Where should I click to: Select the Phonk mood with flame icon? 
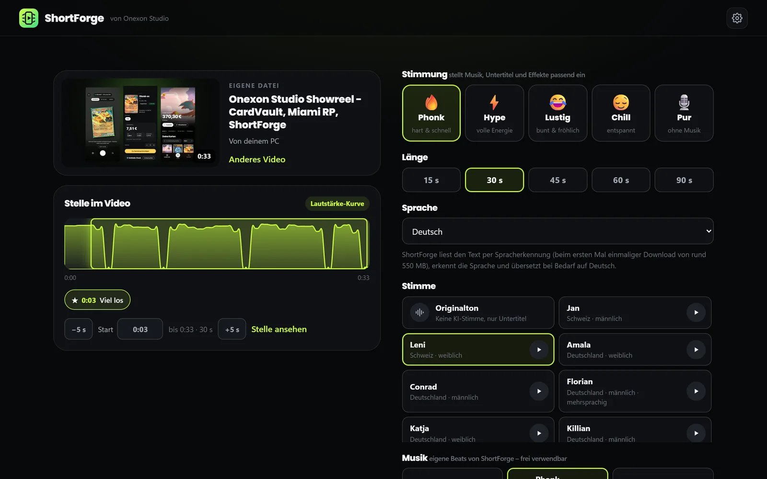pos(431,113)
